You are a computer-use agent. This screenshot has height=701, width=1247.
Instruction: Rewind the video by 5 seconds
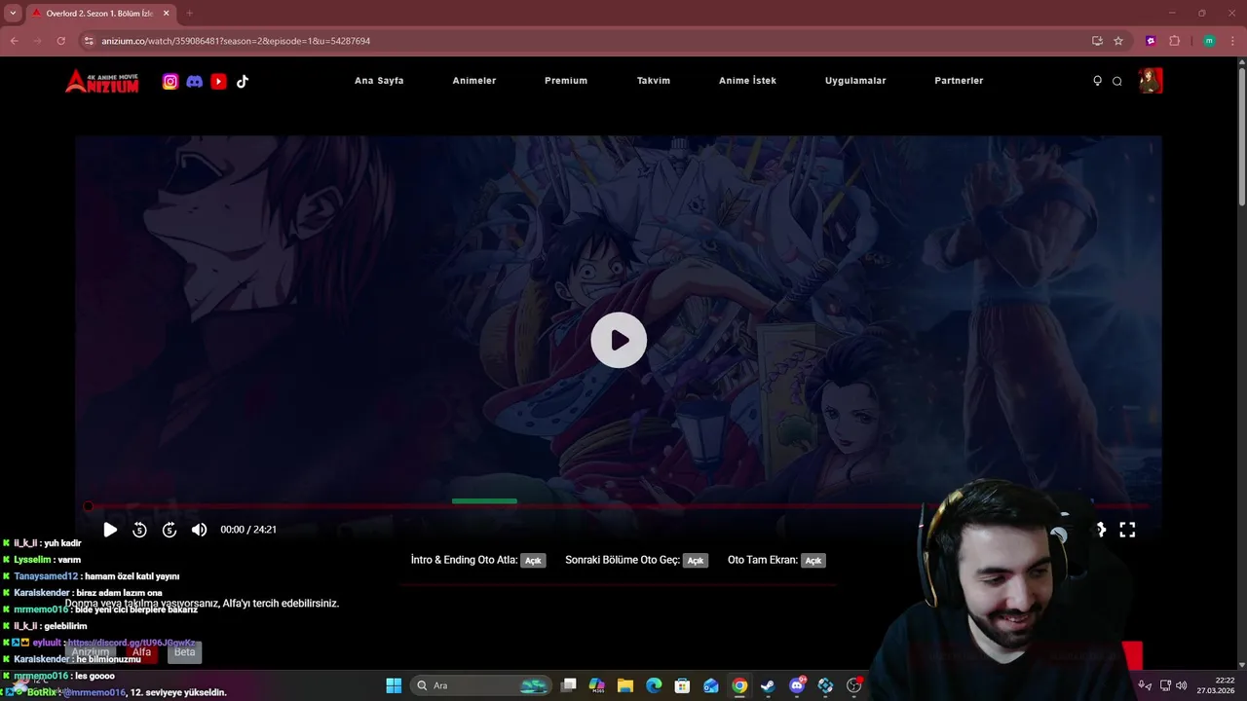tap(139, 530)
